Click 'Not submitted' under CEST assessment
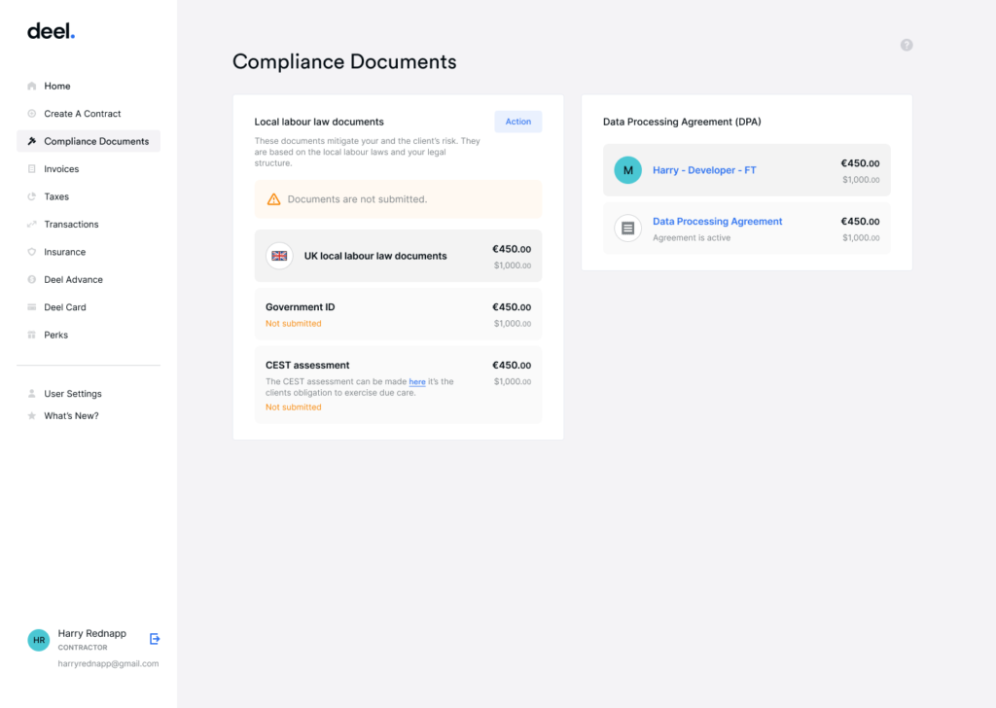Image resolution: width=996 pixels, height=708 pixels. 294,407
